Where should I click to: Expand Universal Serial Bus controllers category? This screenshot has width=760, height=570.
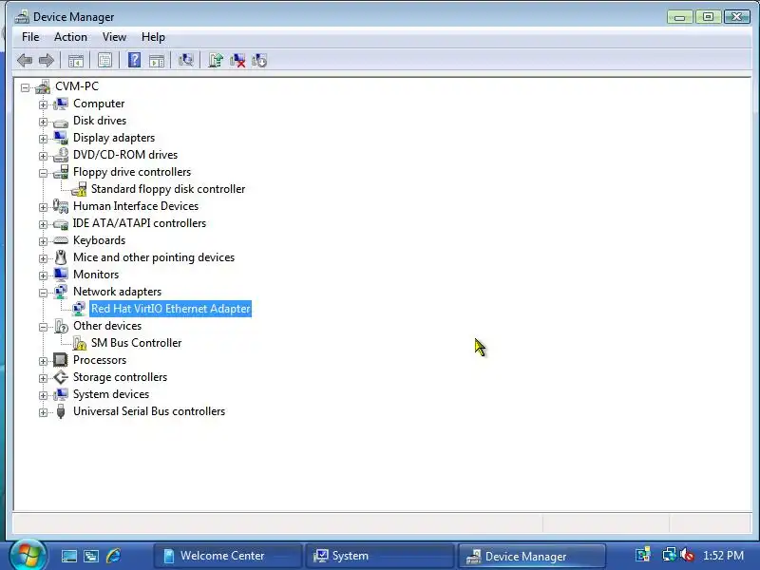(x=43, y=412)
